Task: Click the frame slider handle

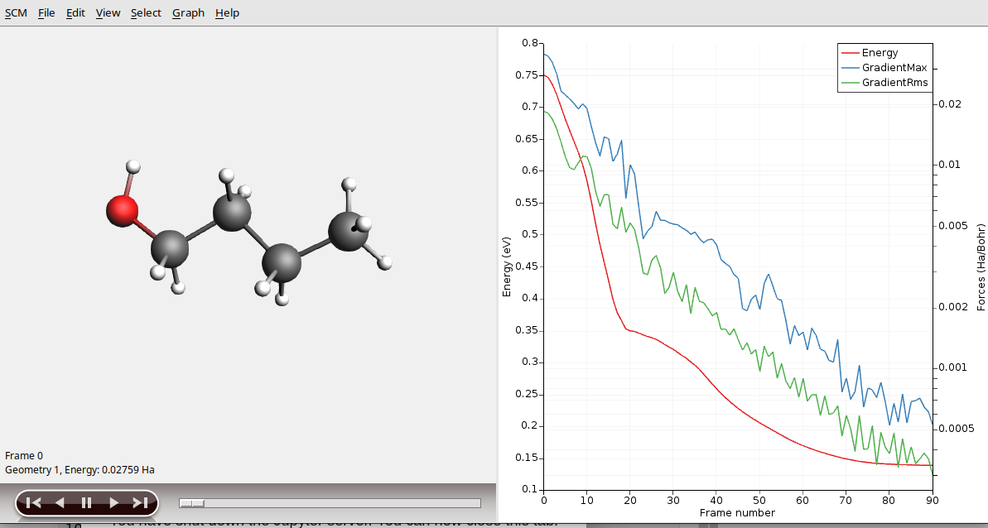Action: tap(192, 502)
